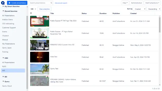Select Customer Support search
This screenshot has width=162, height=91.
[x=9, y=28]
